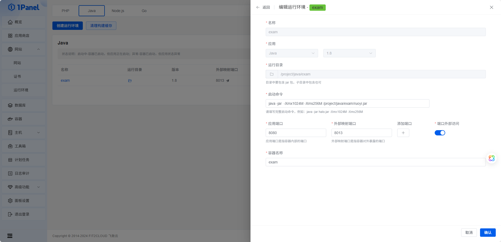501x242 pixels.
Task: Close the edit runtime drawer
Action: click(491, 7)
